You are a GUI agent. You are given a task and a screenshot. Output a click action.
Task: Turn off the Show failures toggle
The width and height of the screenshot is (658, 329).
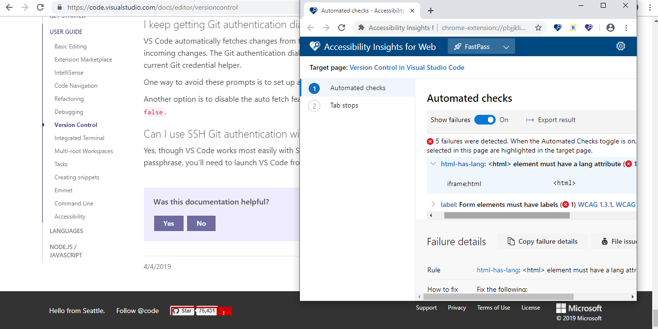485,120
